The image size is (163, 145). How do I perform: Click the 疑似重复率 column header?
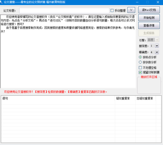tap(125, 98)
